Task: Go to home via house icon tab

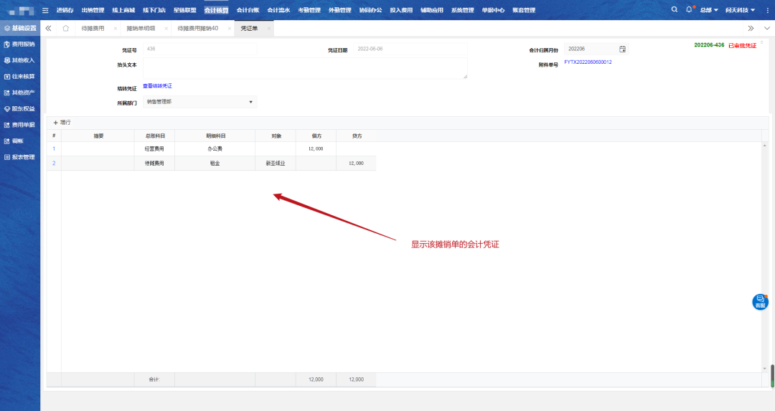Action: (x=66, y=28)
